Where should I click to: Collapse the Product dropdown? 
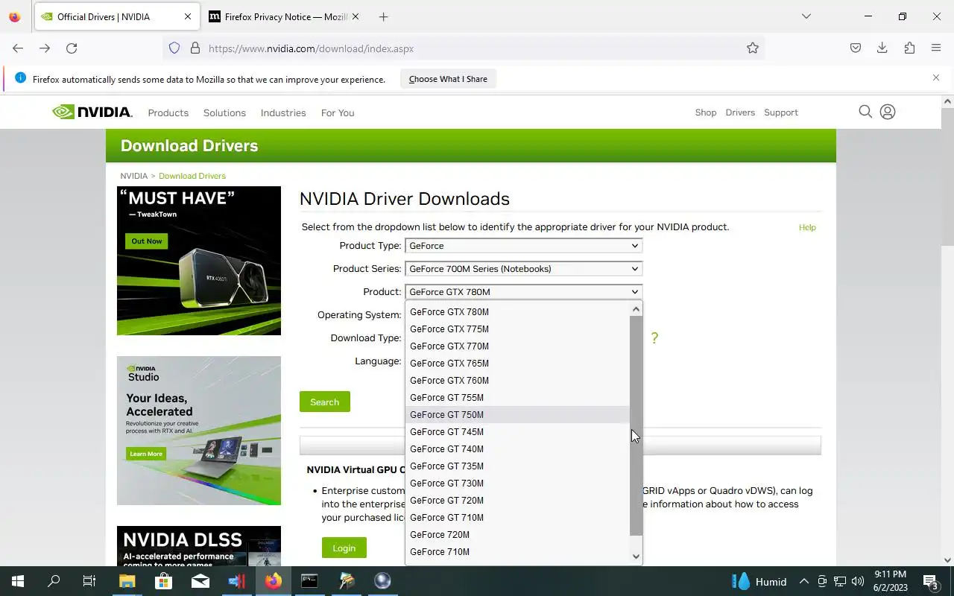523,292
